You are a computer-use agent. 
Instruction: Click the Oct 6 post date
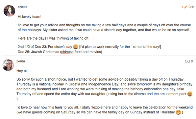pos(189,61)
